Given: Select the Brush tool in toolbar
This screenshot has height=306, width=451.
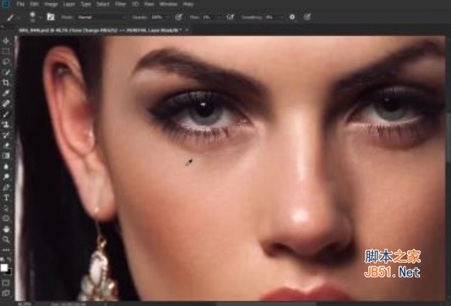Looking at the screenshot, I should tap(6, 114).
